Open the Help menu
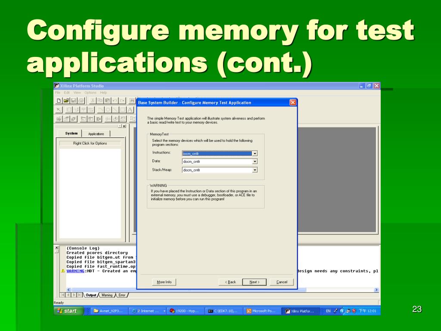 [103, 93]
